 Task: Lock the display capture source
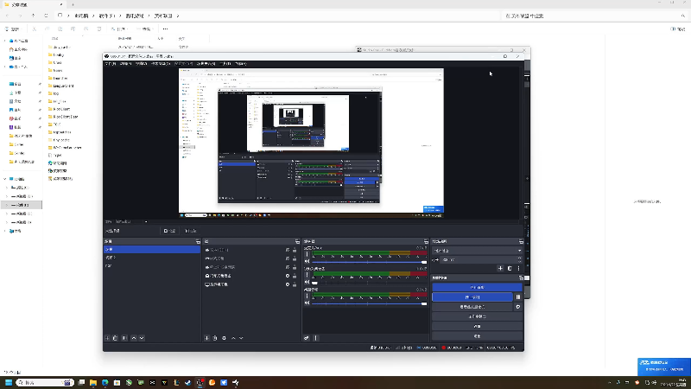pyautogui.click(x=295, y=284)
